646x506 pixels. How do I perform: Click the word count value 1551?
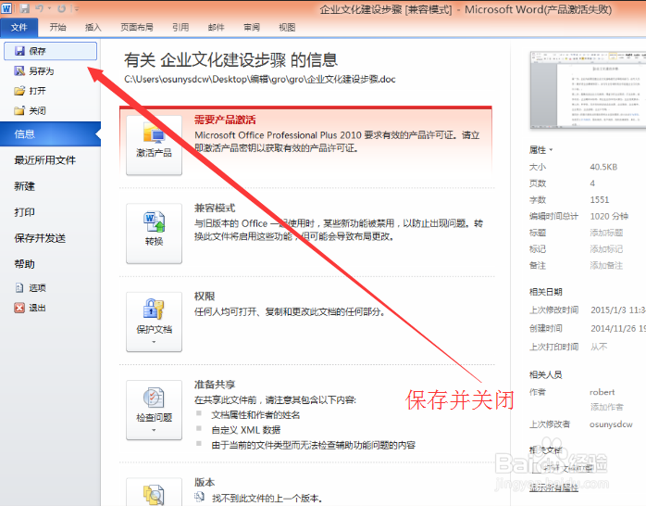(599, 200)
